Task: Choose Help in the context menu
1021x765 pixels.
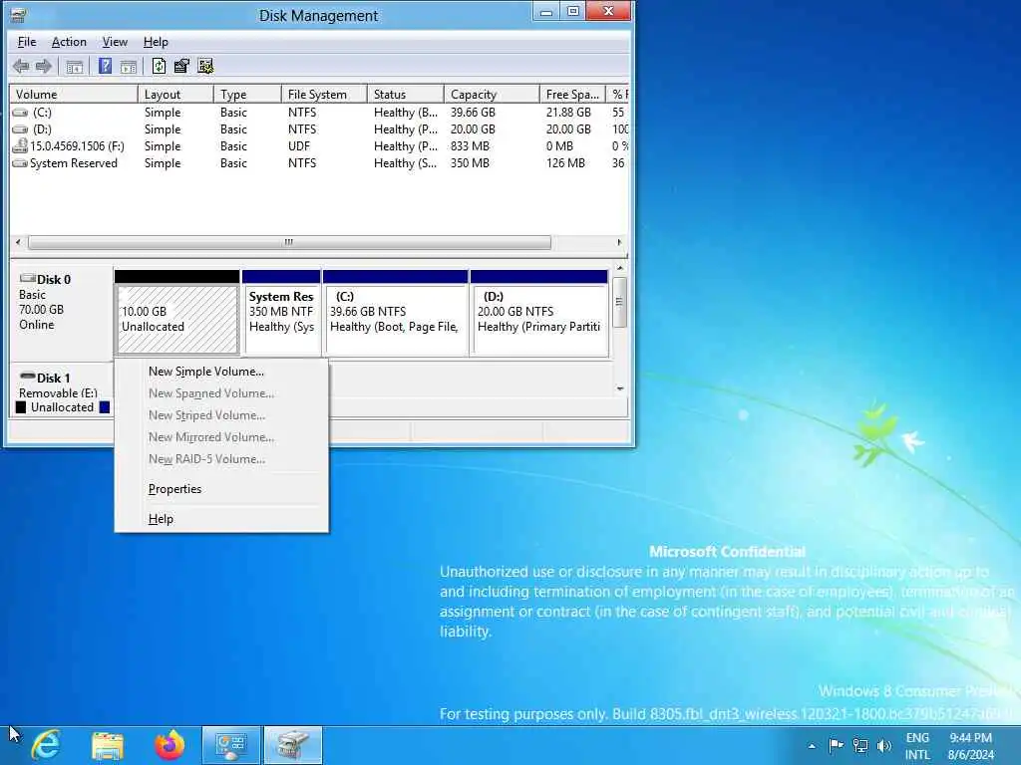Action: tap(221, 519)
